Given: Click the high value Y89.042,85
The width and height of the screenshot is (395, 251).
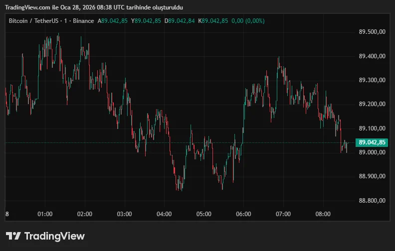Looking at the screenshot, I should [x=146, y=21].
